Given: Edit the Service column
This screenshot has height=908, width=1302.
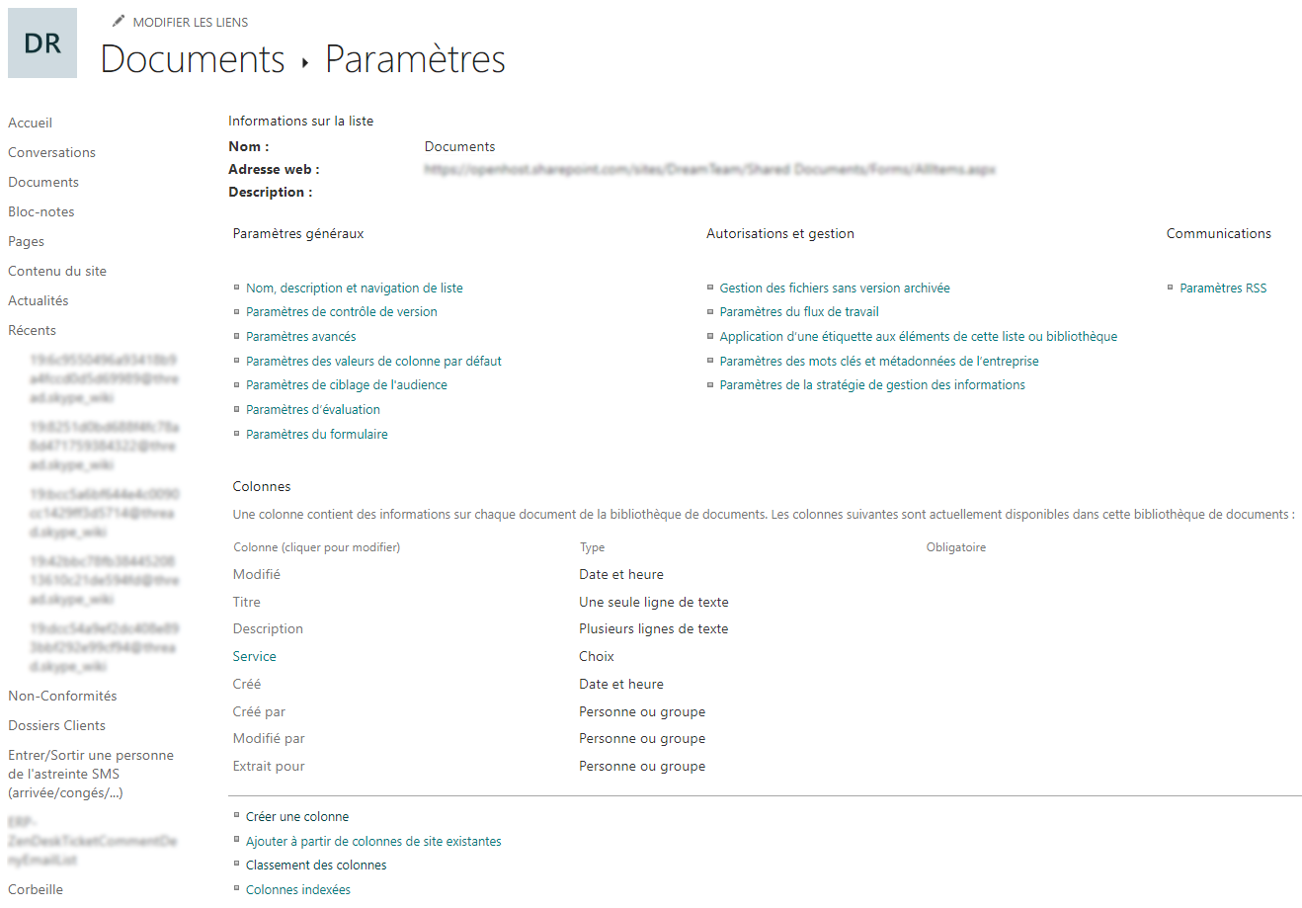Looking at the screenshot, I should 255,656.
